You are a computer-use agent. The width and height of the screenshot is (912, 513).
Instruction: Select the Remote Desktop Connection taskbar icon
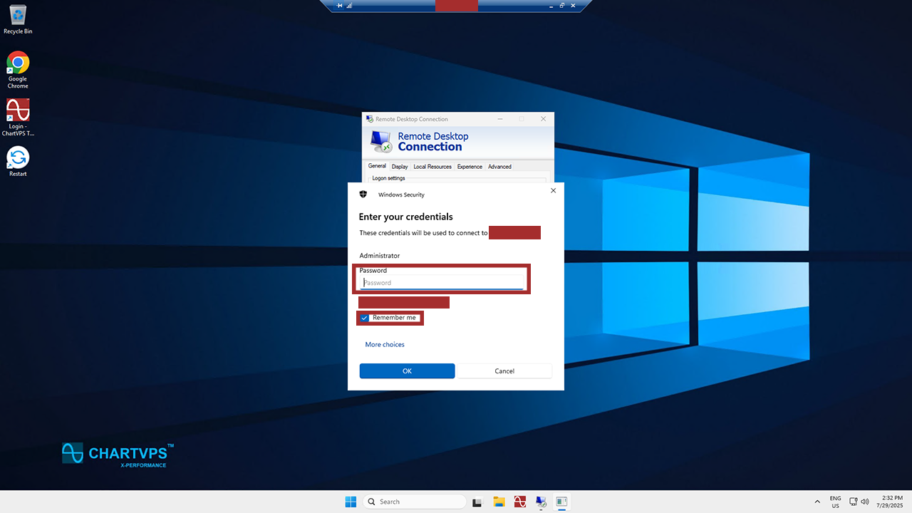click(541, 502)
